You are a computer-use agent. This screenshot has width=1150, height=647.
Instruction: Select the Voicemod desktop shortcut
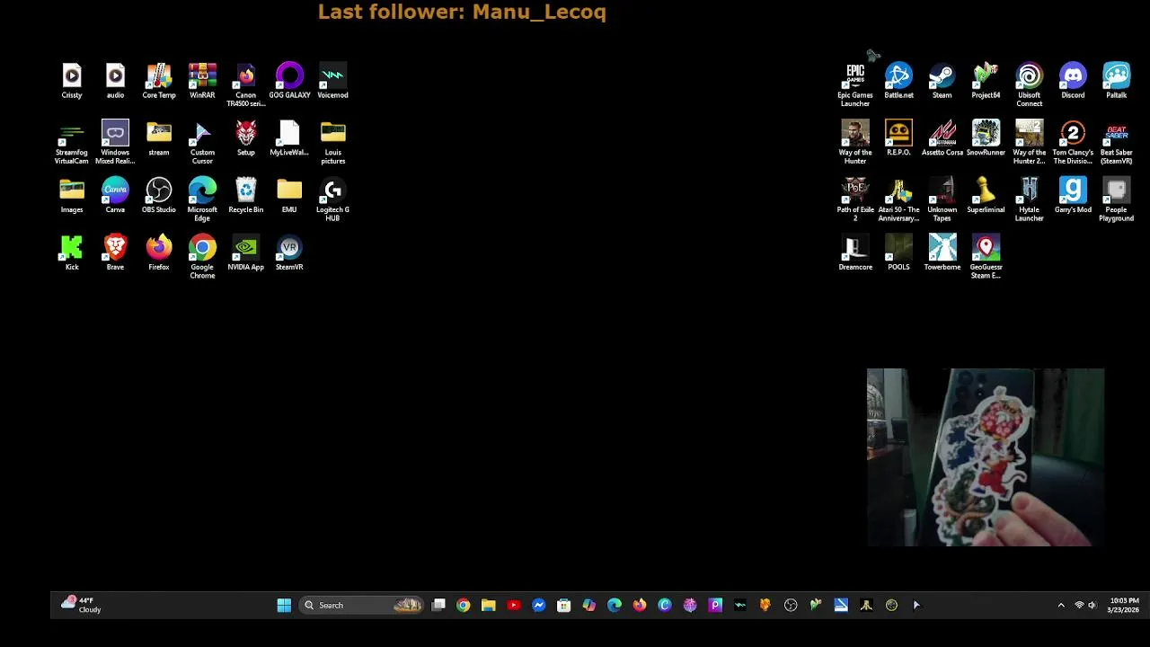coord(332,81)
